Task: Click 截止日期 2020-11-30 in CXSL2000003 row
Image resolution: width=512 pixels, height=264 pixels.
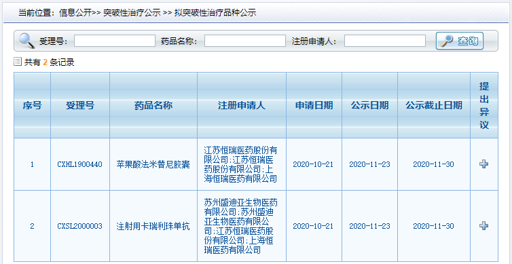Action: 434,226
